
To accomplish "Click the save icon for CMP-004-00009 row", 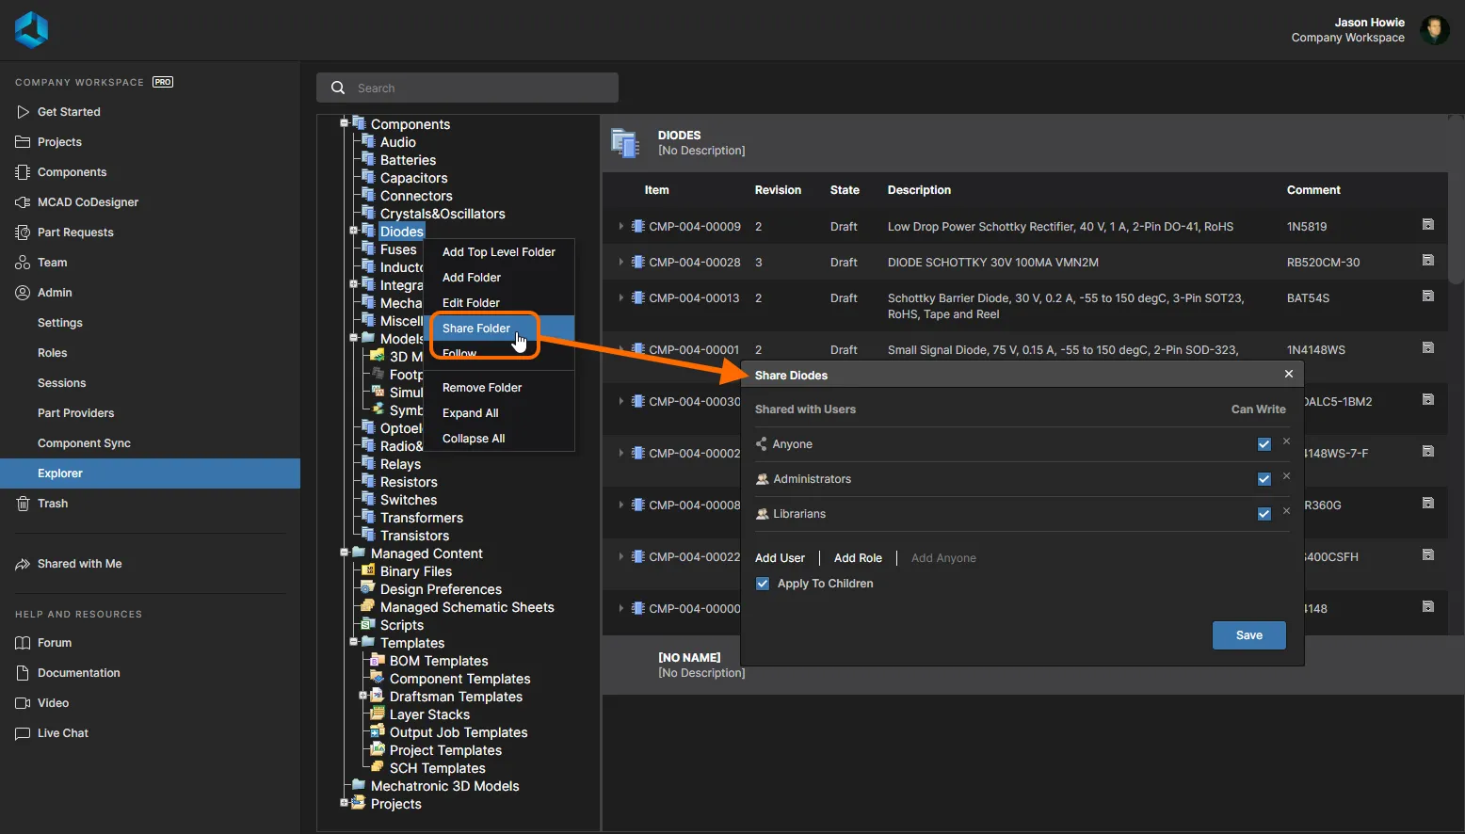I will (1427, 225).
